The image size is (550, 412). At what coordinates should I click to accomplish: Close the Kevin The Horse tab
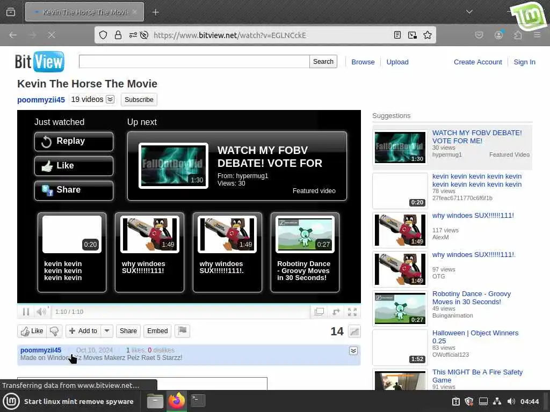(135, 12)
